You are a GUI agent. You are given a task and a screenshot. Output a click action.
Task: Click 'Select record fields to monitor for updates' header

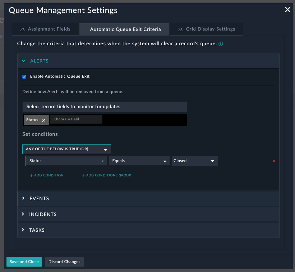(105, 107)
